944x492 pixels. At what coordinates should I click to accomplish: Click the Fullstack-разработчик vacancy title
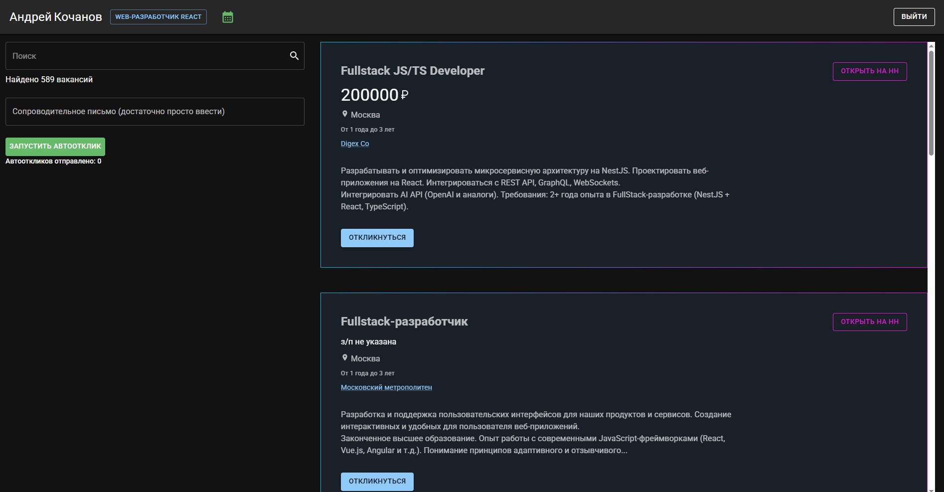coord(404,322)
